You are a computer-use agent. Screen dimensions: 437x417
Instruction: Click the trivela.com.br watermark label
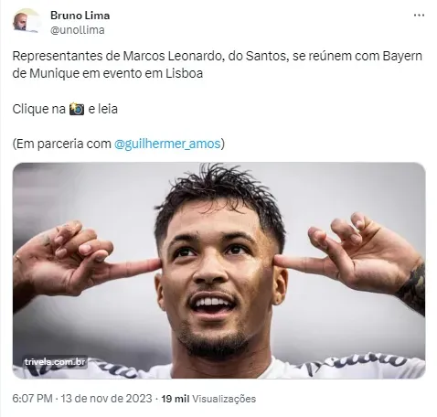tap(55, 362)
